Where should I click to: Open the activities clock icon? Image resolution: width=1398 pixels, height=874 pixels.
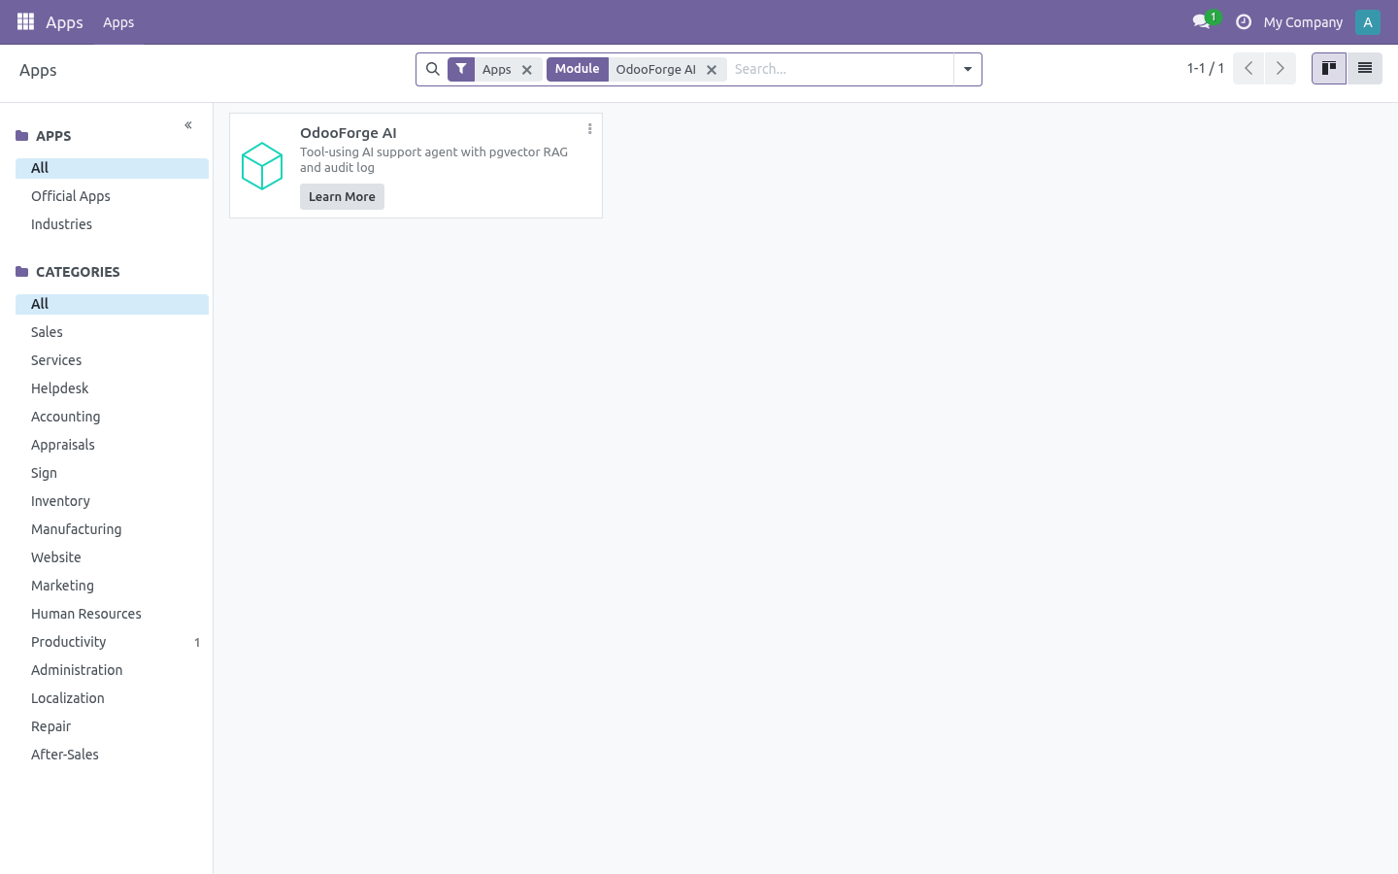click(x=1244, y=21)
